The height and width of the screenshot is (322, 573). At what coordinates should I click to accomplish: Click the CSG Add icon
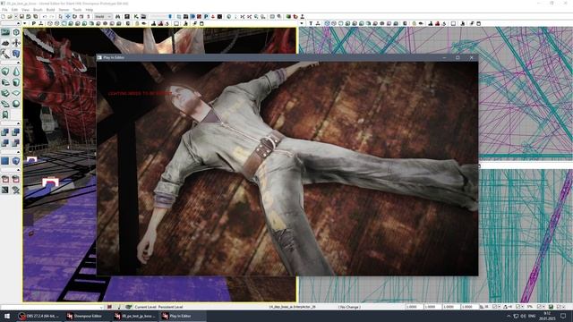click(x=5, y=132)
